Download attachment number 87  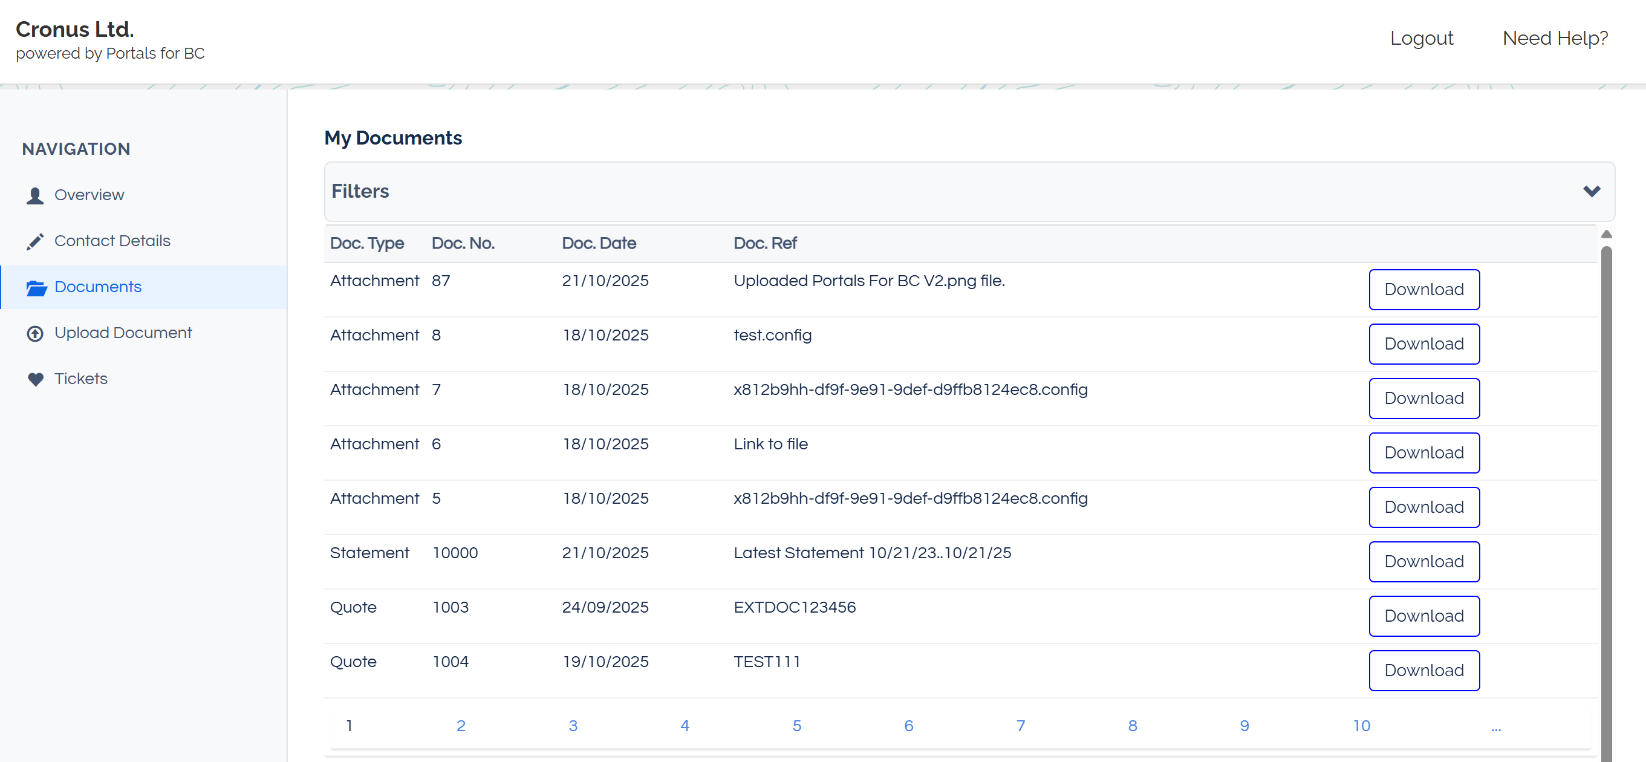tap(1423, 290)
